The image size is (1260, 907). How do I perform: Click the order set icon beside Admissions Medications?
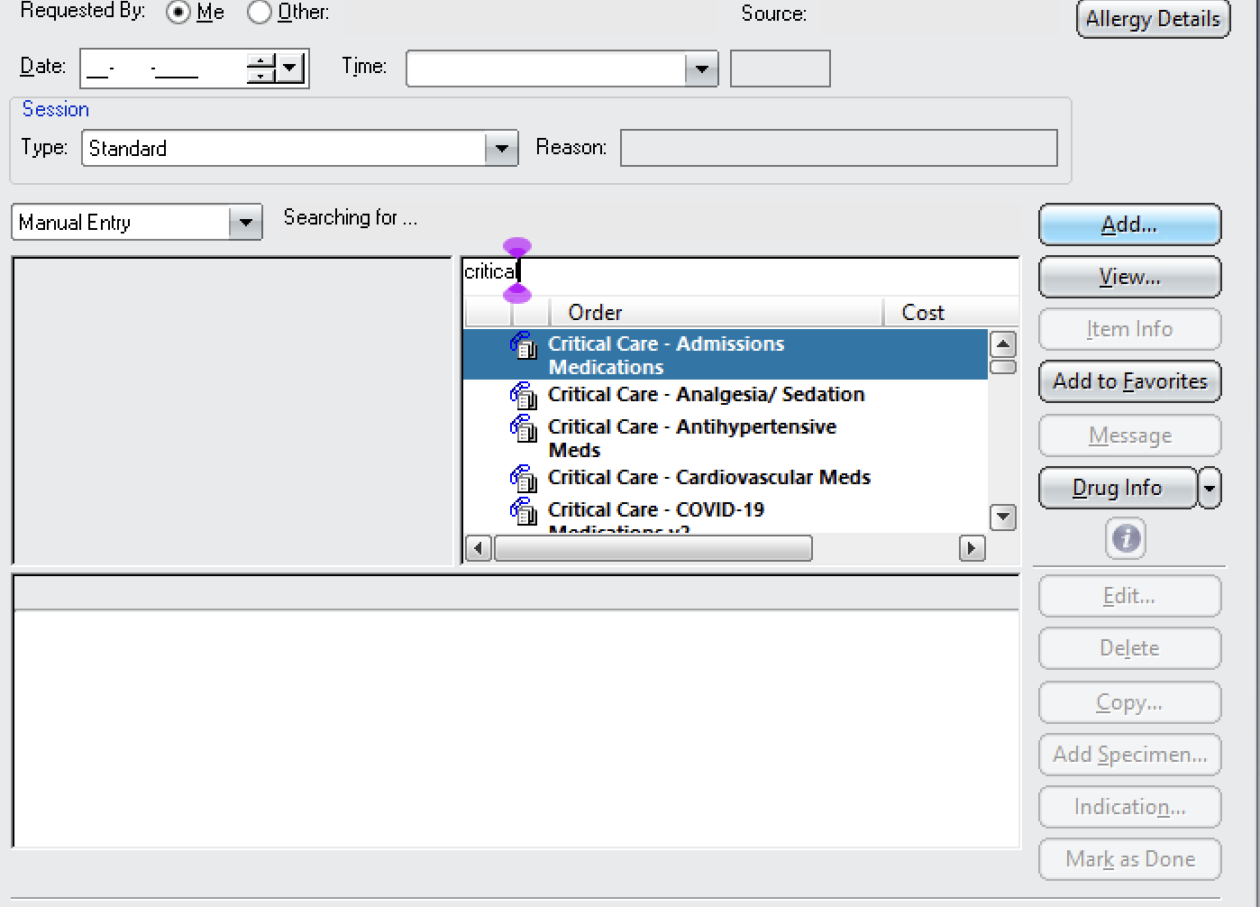524,345
